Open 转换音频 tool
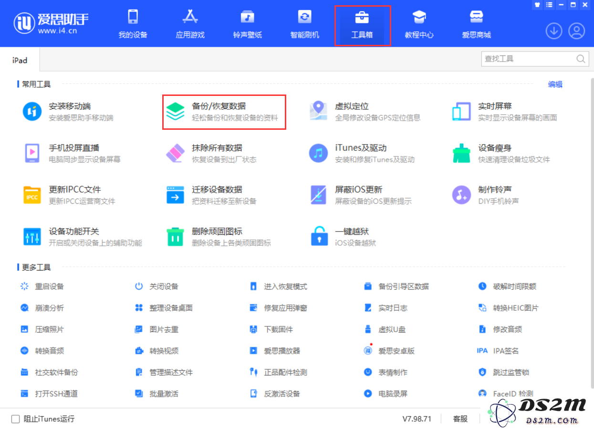The image size is (594, 429). tap(42, 351)
